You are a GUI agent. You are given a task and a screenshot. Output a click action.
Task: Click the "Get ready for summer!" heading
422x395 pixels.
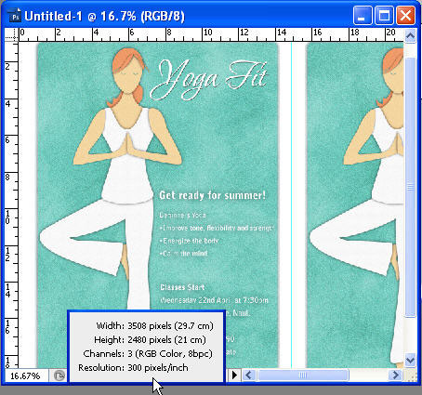pyautogui.click(x=213, y=195)
